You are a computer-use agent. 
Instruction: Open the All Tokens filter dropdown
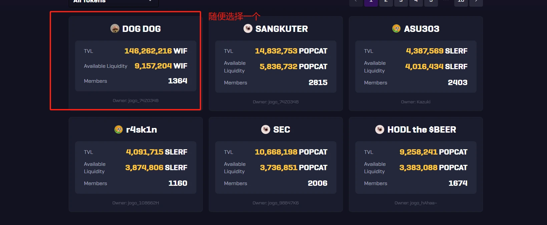pos(113,2)
